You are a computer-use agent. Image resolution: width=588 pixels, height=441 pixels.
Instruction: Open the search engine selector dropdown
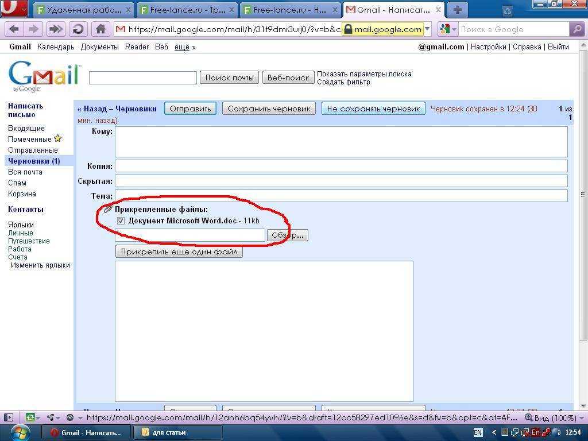(x=448, y=29)
